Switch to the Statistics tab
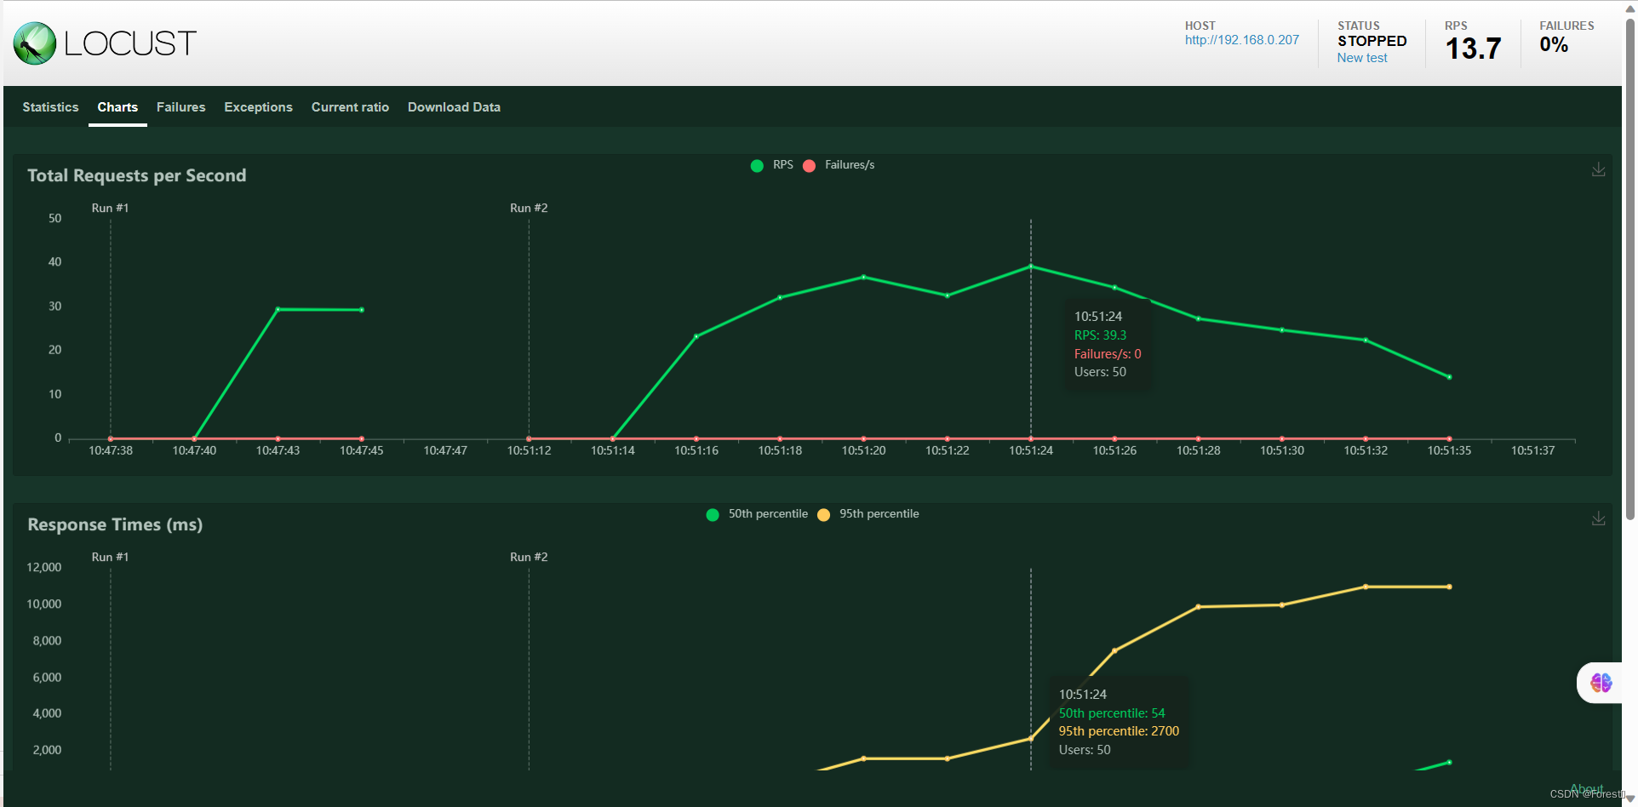The height and width of the screenshot is (807, 1638). (50, 107)
